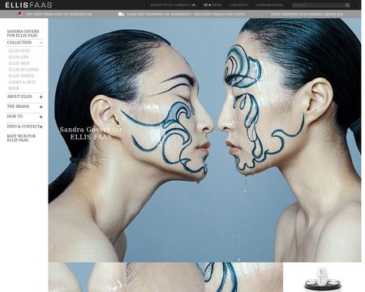Expand the Info & Contact section
Image resolution: width=365 pixels, height=292 pixels.
(41, 127)
